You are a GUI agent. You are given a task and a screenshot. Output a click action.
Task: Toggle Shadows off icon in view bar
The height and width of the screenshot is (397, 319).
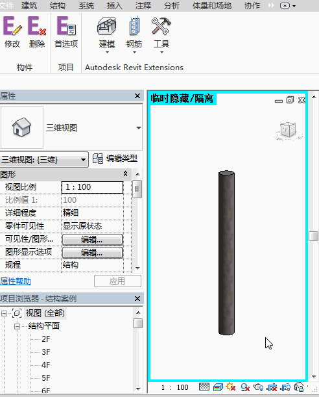click(244, 387)
